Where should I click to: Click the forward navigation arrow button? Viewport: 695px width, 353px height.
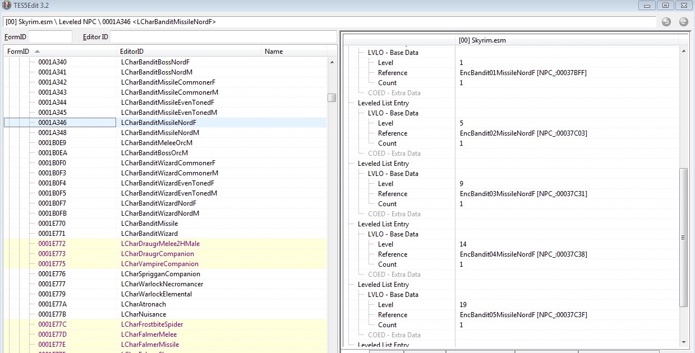click(683, 22)
